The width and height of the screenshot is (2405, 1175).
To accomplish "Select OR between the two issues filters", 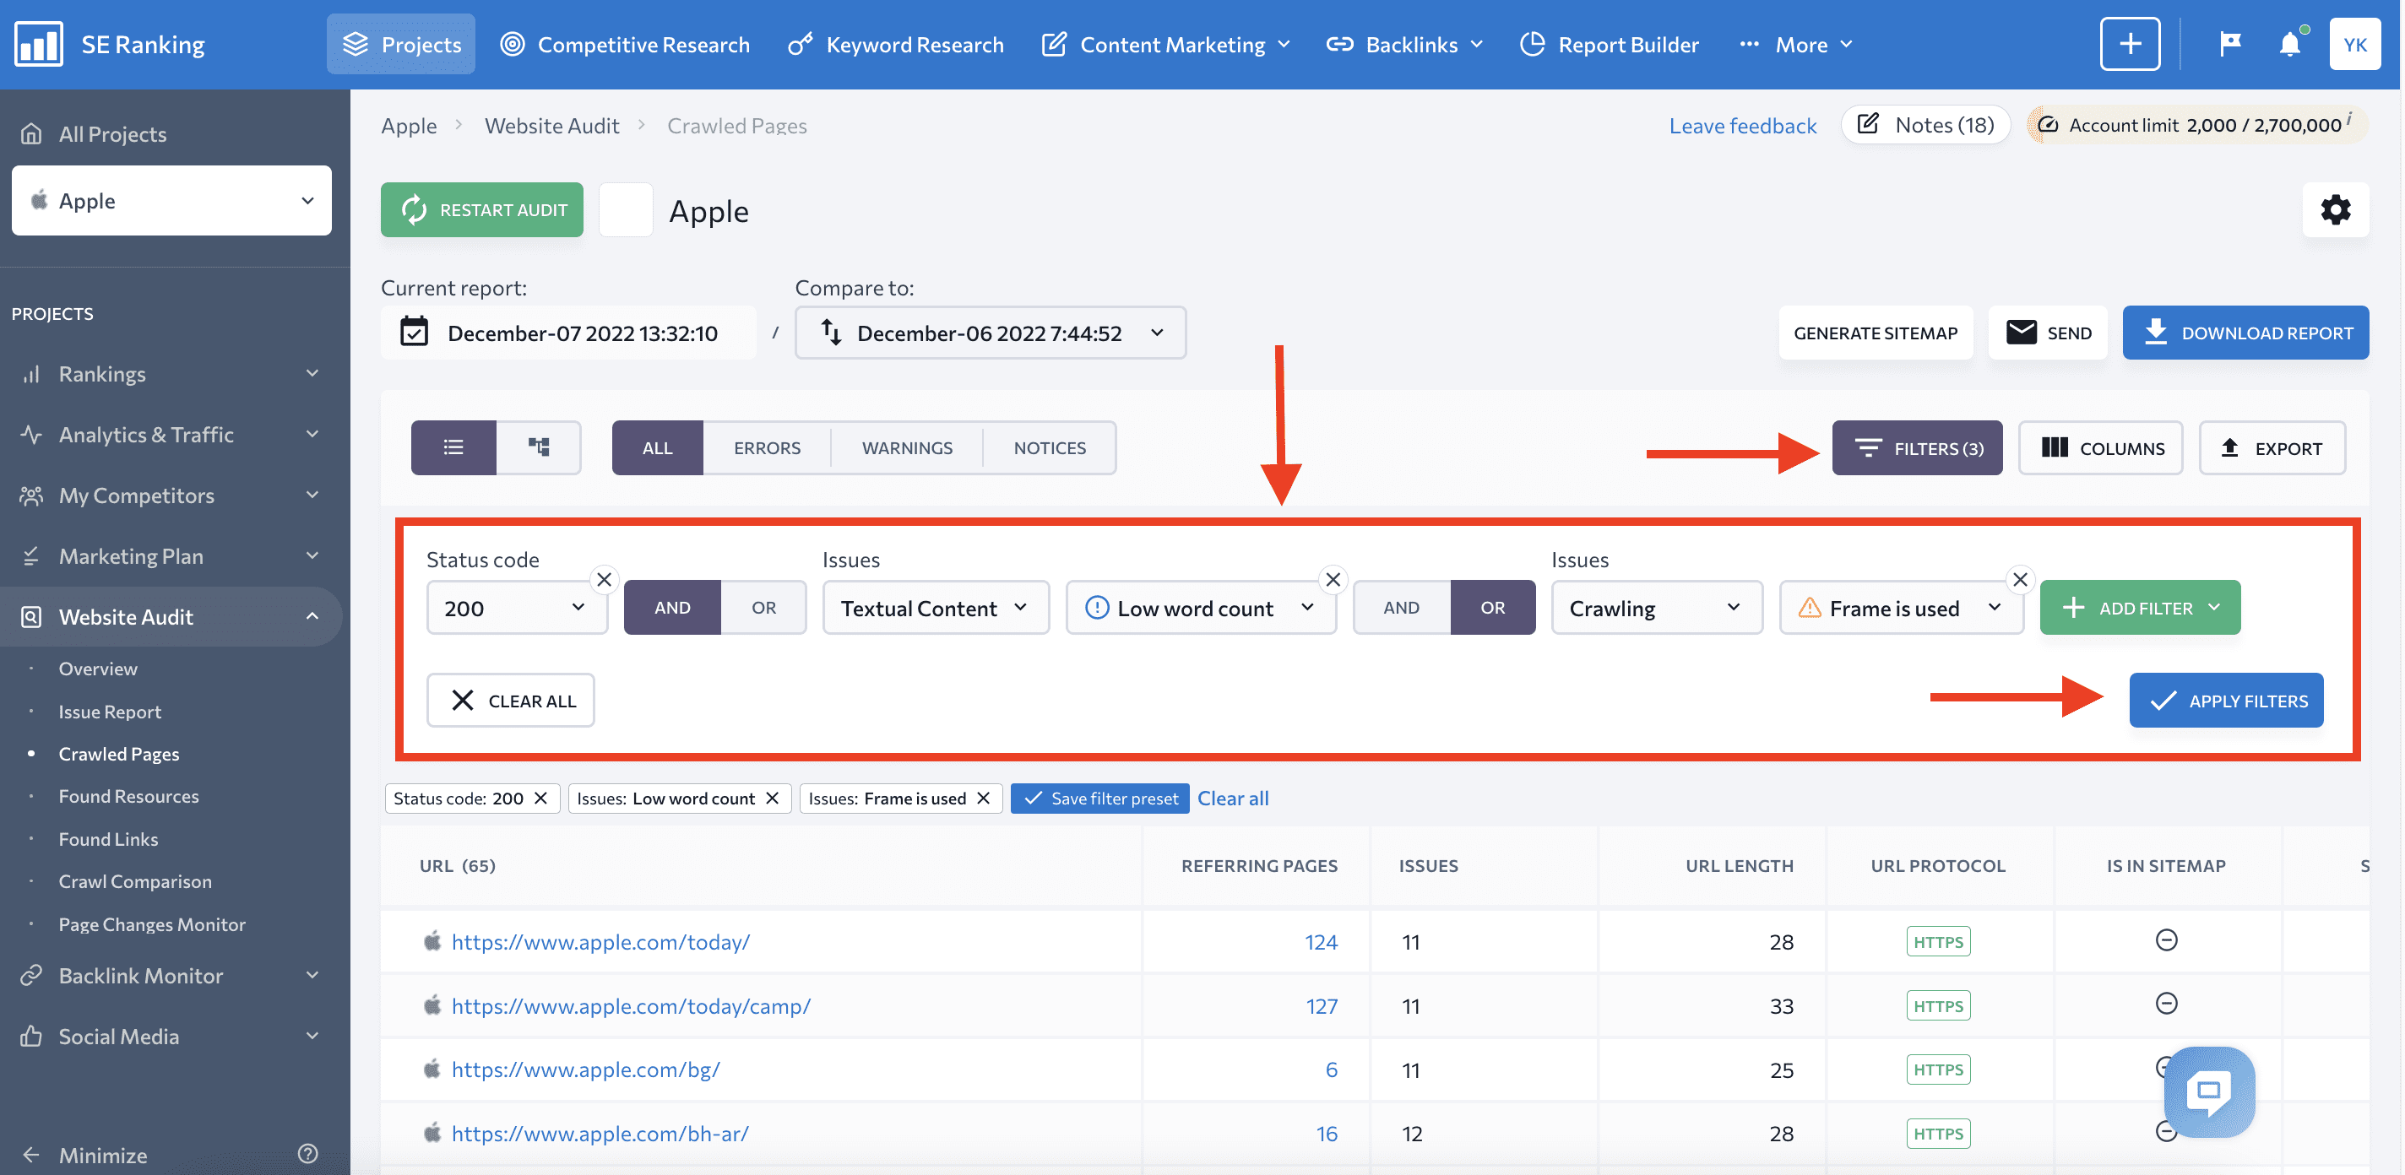I will coord(1492,607).
